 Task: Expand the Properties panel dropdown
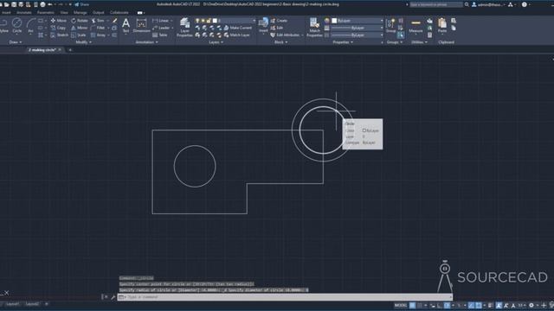click(343, 42)
